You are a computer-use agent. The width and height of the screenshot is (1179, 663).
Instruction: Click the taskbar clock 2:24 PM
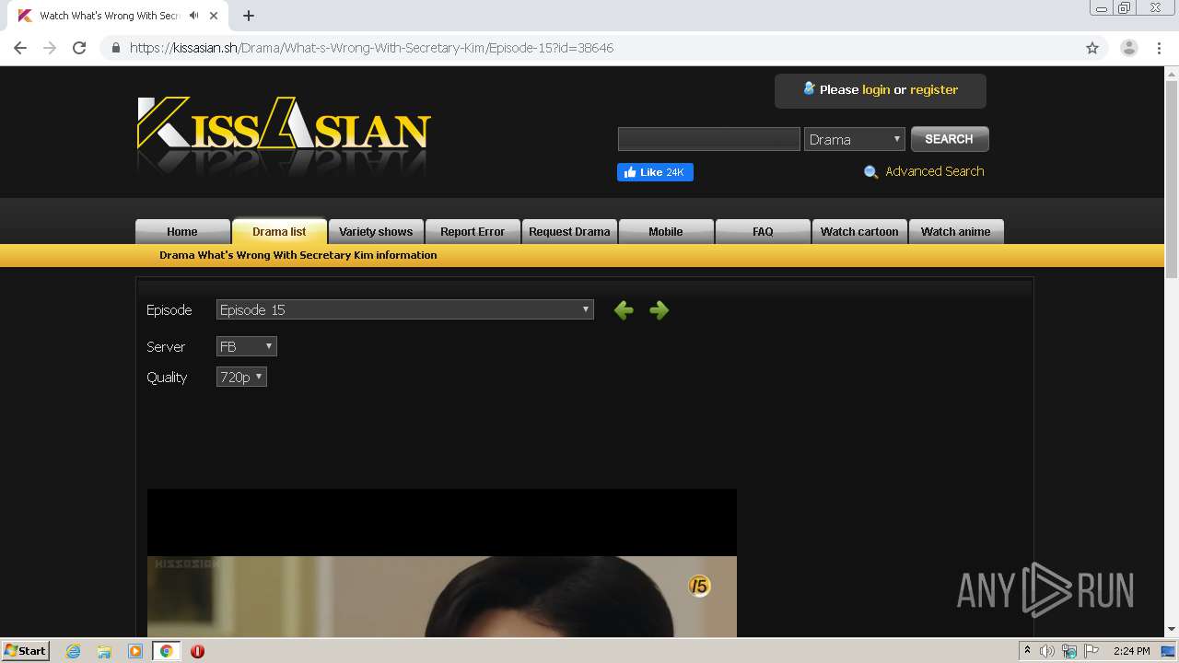pyautogui.click(x=1131, y=651)
